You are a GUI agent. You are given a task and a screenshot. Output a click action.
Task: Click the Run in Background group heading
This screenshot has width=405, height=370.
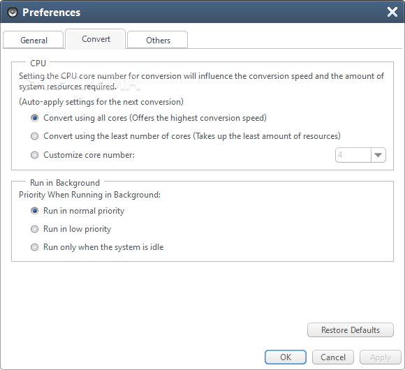[x=65, y=183]
